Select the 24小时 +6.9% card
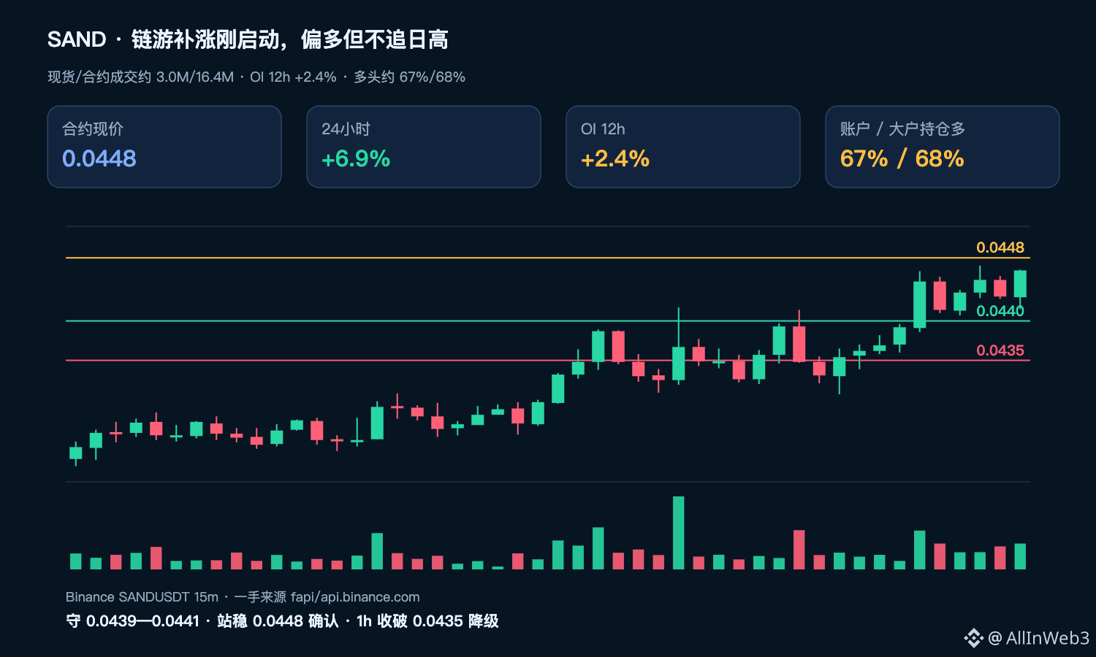The height and width of the screenshot is (657, 1096). [x=424, y=147]
